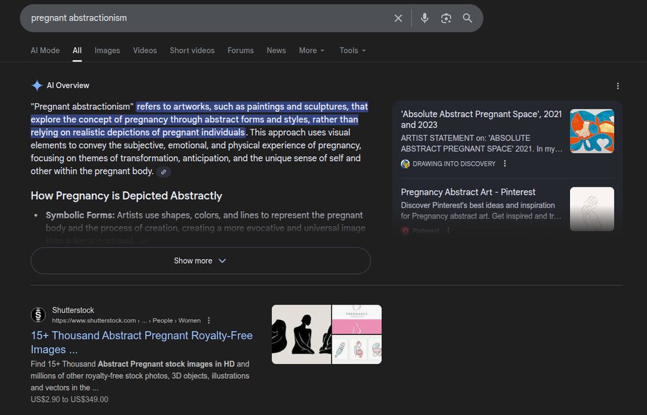Open the Forums tab

241,50
